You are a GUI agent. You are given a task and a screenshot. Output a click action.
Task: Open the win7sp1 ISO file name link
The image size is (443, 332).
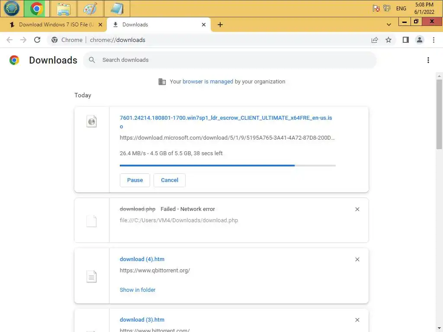point(226,122)
